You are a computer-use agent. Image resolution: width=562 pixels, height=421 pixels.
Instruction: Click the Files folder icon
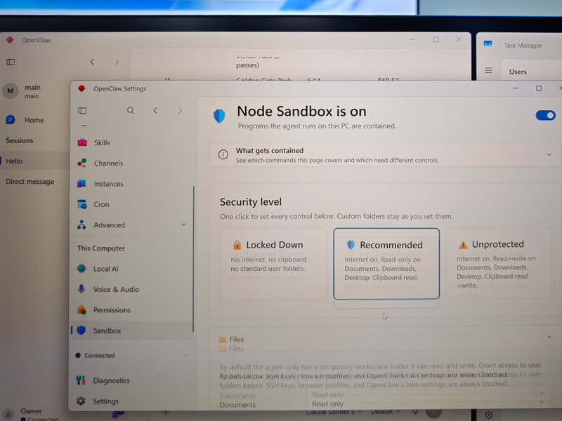click(x=223, y=339)
